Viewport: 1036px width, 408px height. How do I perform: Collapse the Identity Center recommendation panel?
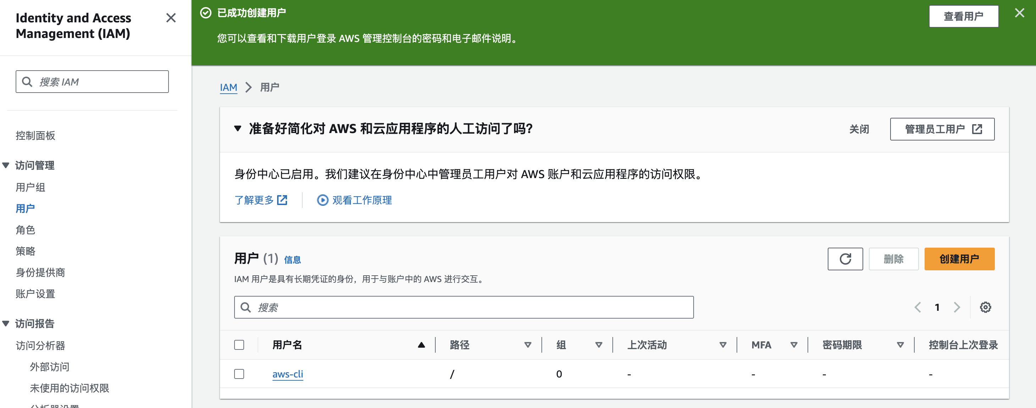click(238, 129)
